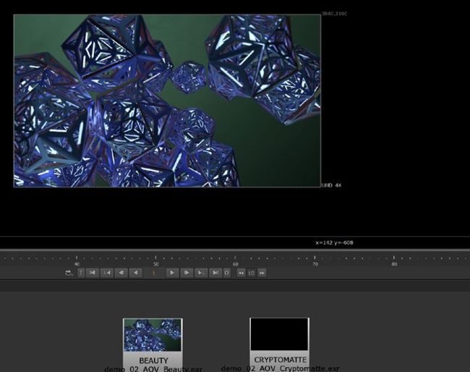Step back one frame
470x372 pixels.
121,273
